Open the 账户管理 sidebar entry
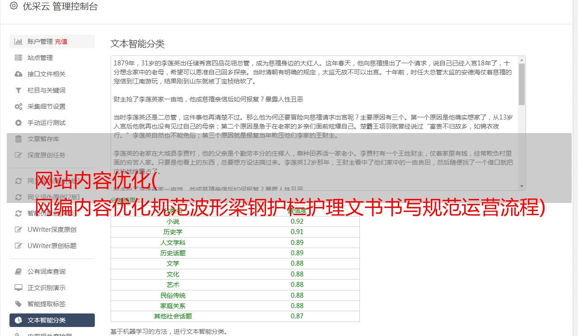 pos(52,41)
